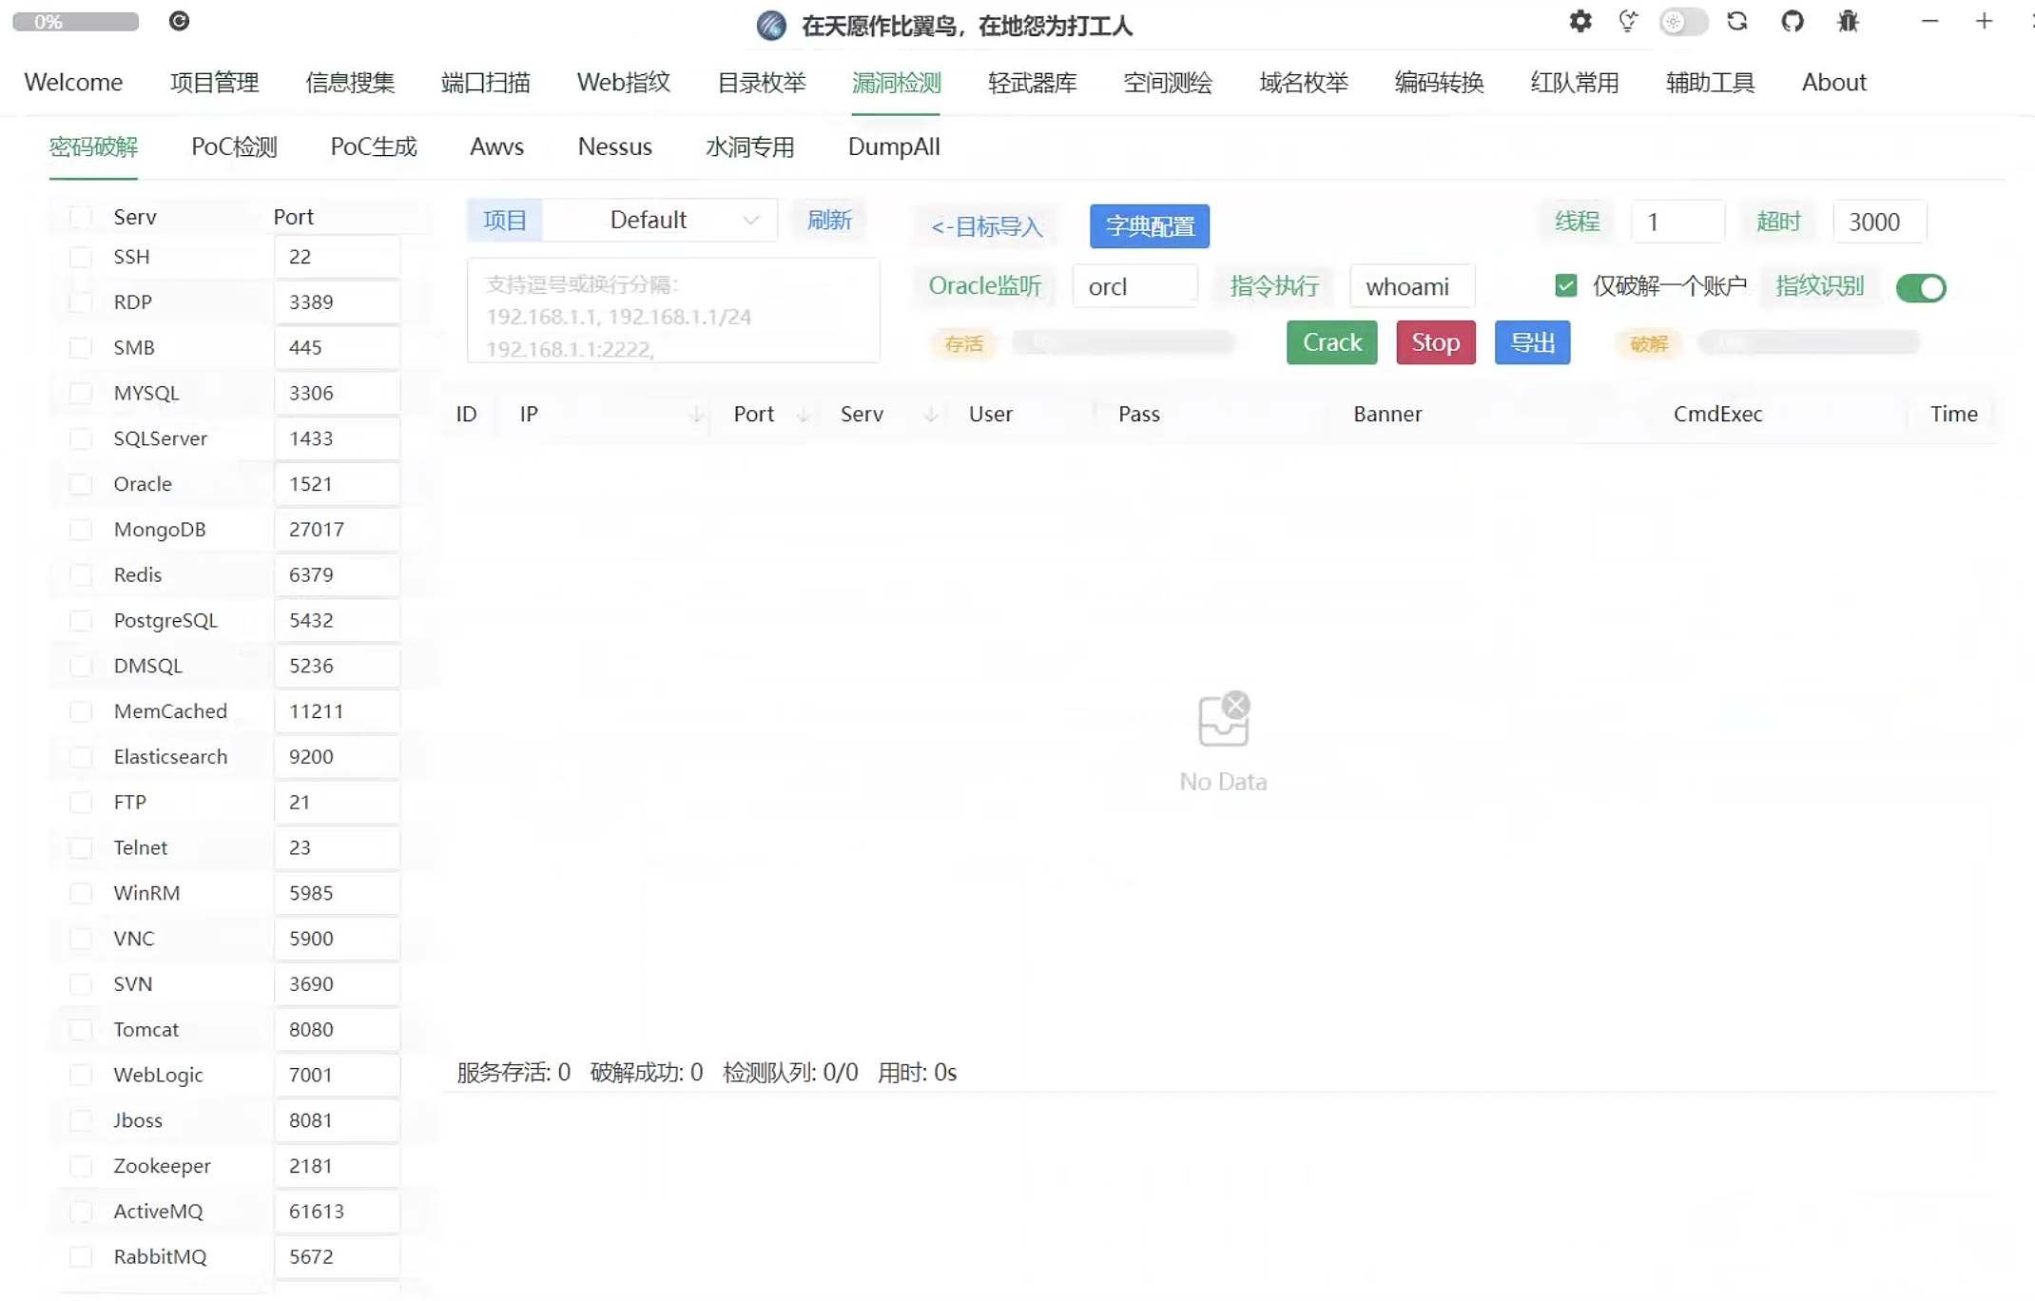Click sort arrow on Port column
2035x1301 pixels.
tap(804, 414)
